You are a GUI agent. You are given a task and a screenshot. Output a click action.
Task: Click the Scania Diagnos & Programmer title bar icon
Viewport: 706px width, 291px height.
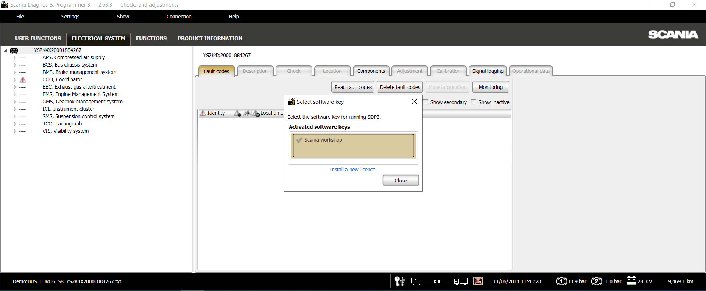point(4,4)
